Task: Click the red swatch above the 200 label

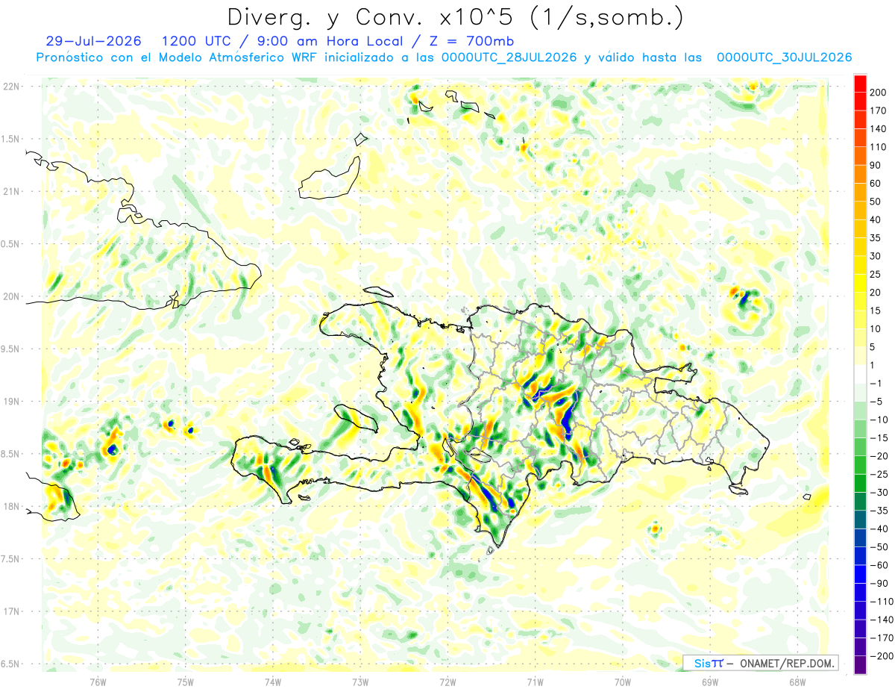Action: click(x=860, y=83)
